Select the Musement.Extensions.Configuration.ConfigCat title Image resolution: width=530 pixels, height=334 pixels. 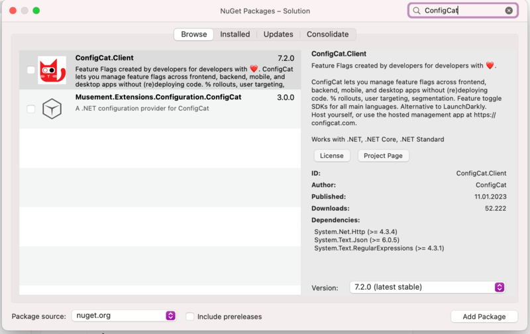(158, 97)
